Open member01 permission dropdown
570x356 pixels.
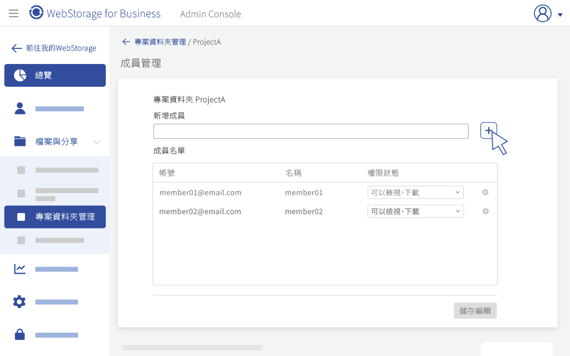[415, 192]
